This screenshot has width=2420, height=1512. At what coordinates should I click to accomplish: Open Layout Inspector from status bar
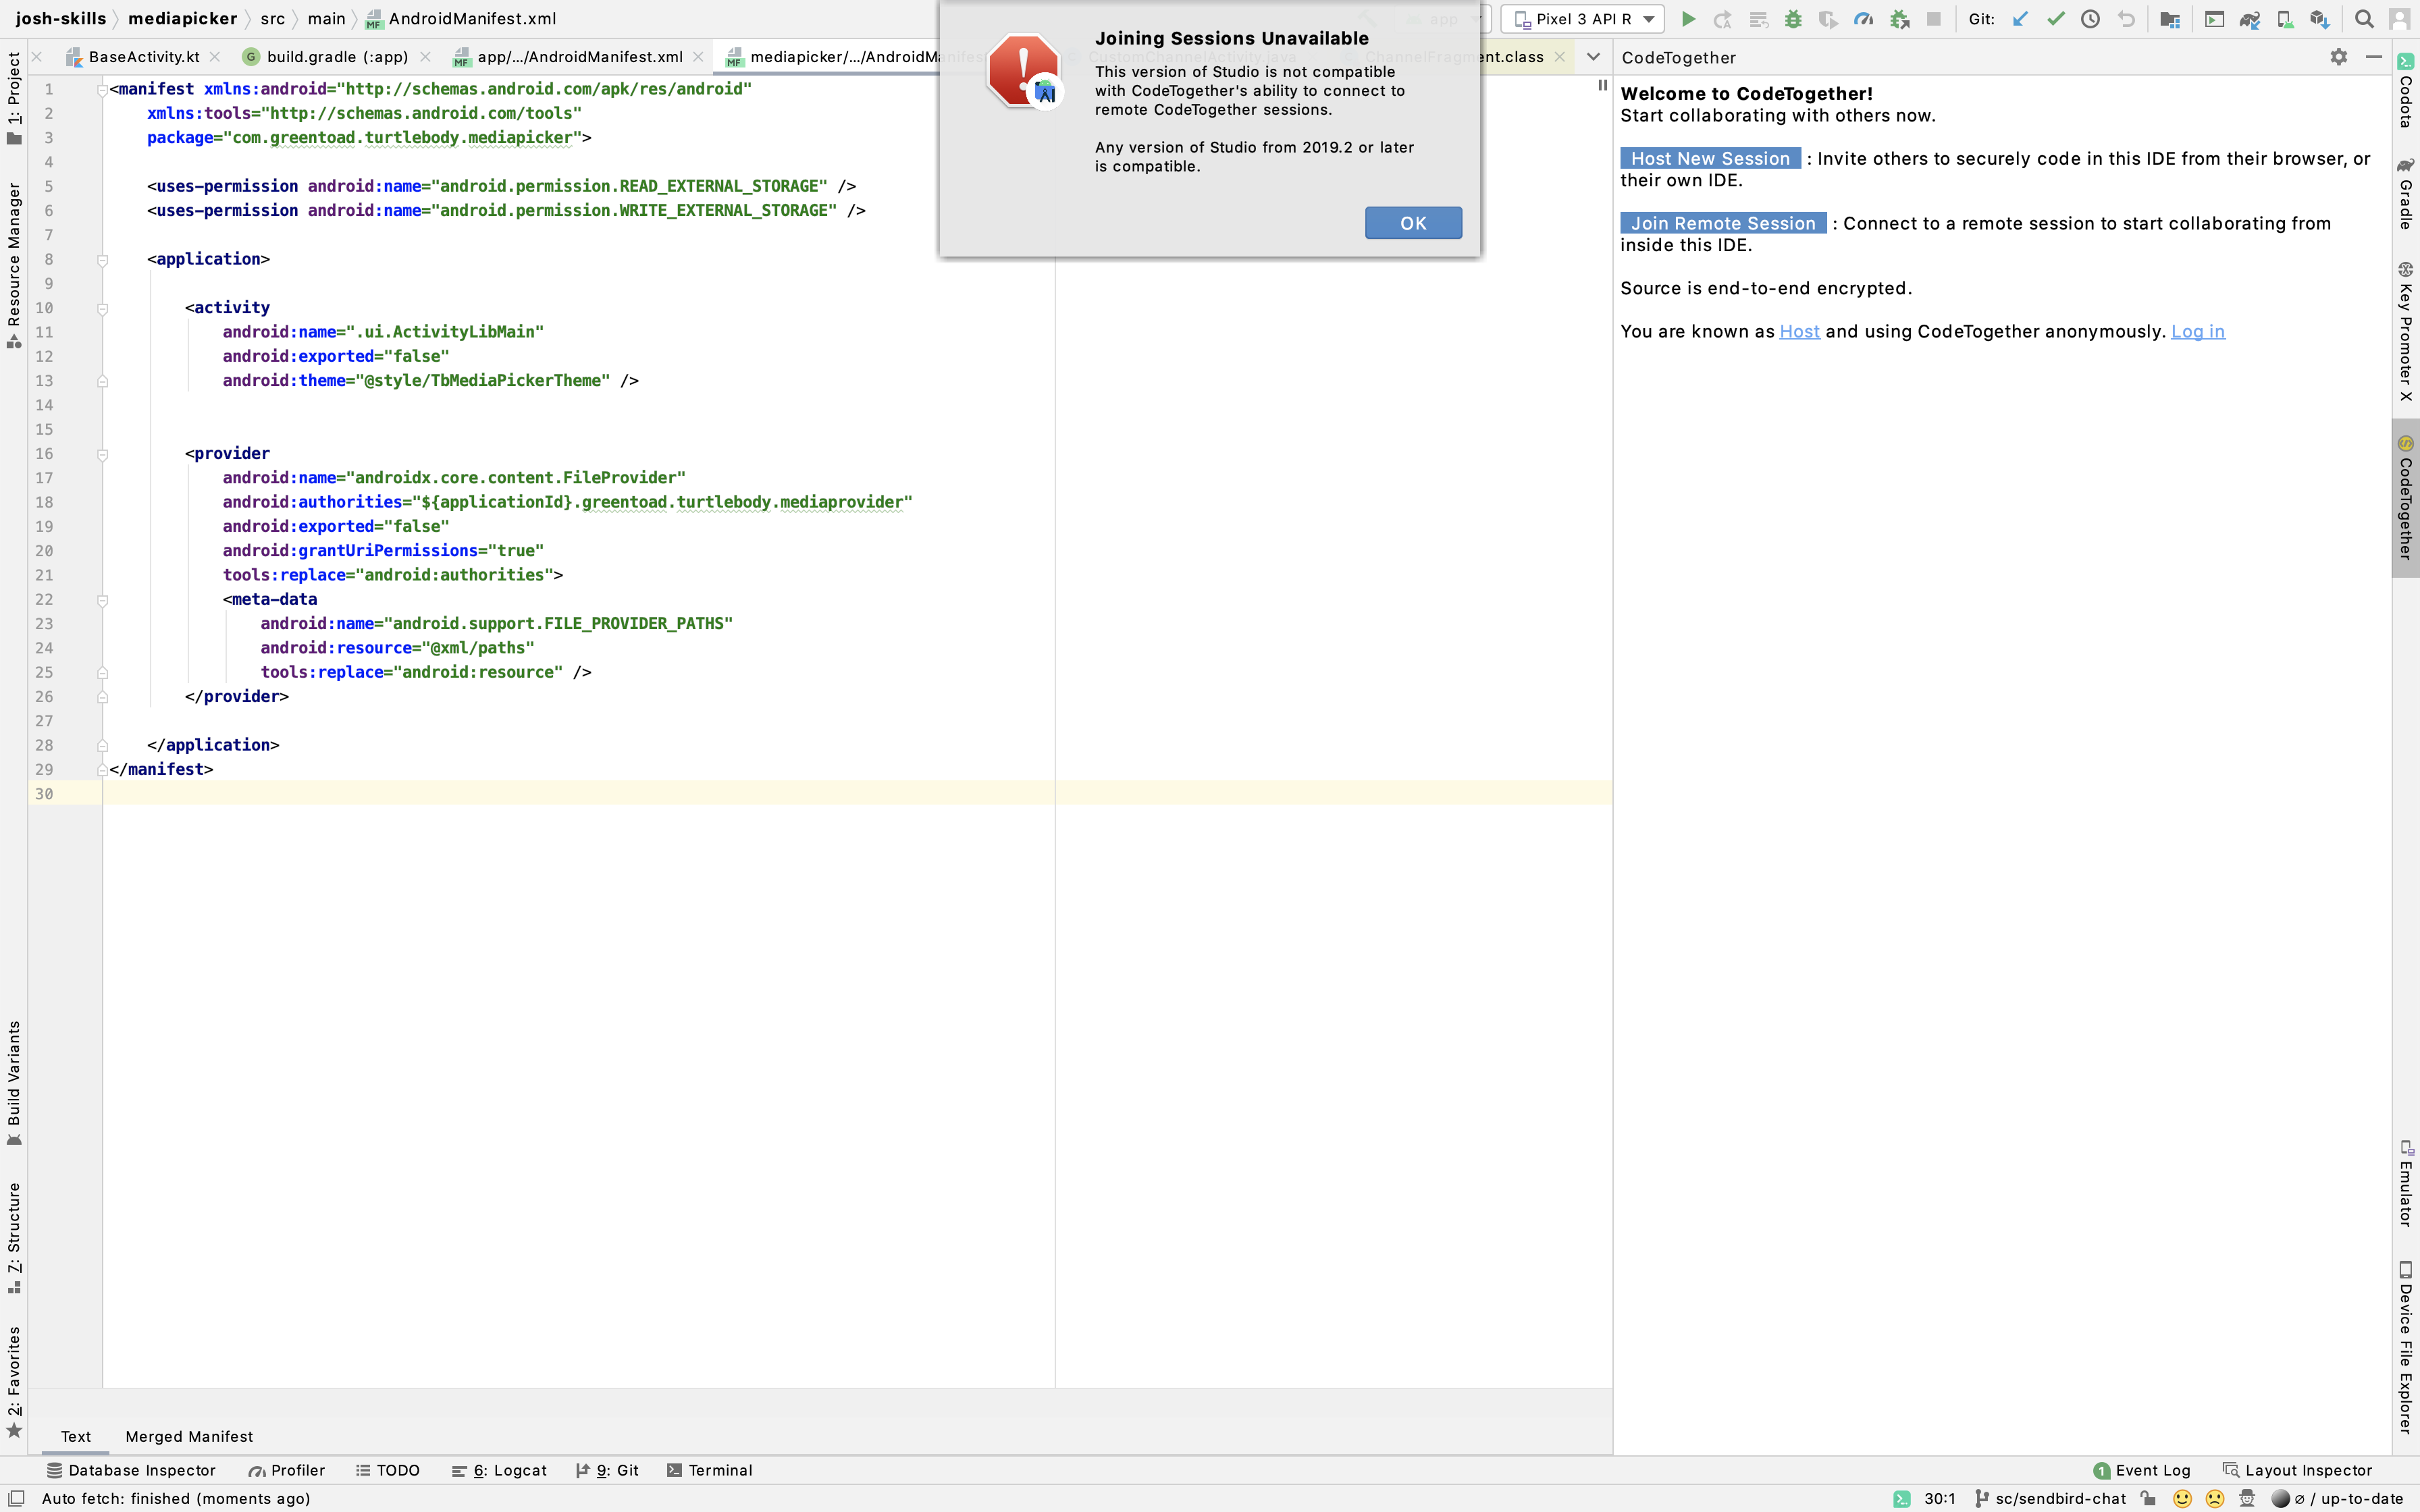tap(2297, 1470)
